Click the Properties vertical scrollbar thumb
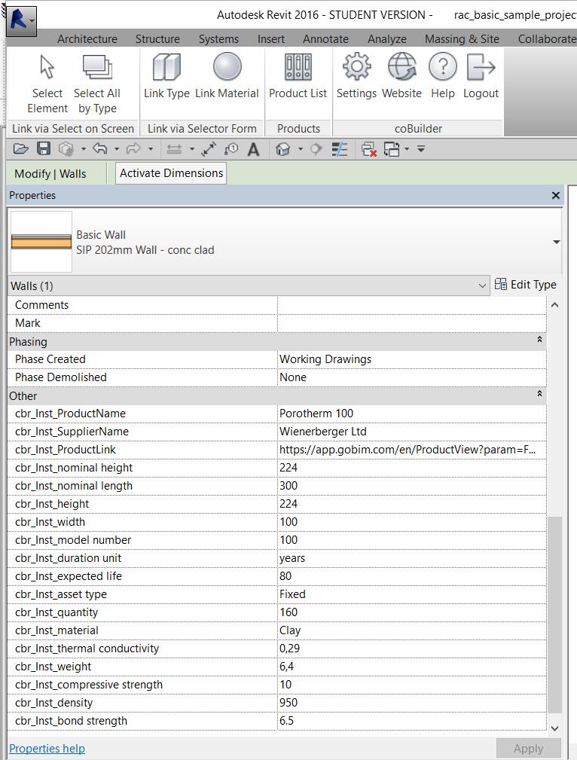 click(x=554, y=615)
